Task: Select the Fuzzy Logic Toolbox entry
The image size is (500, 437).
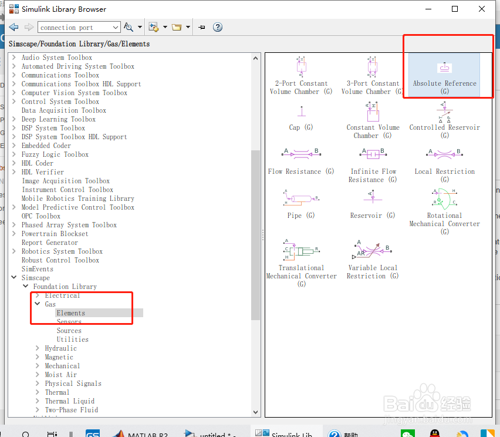Action: [x=55, y=154]
